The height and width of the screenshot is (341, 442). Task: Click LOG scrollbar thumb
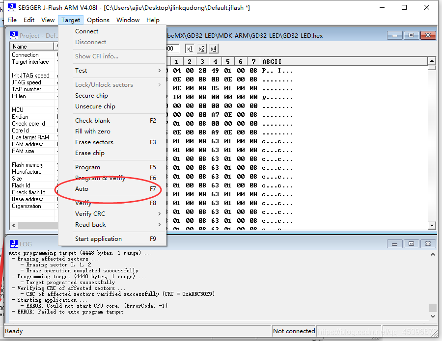point(433,308)
